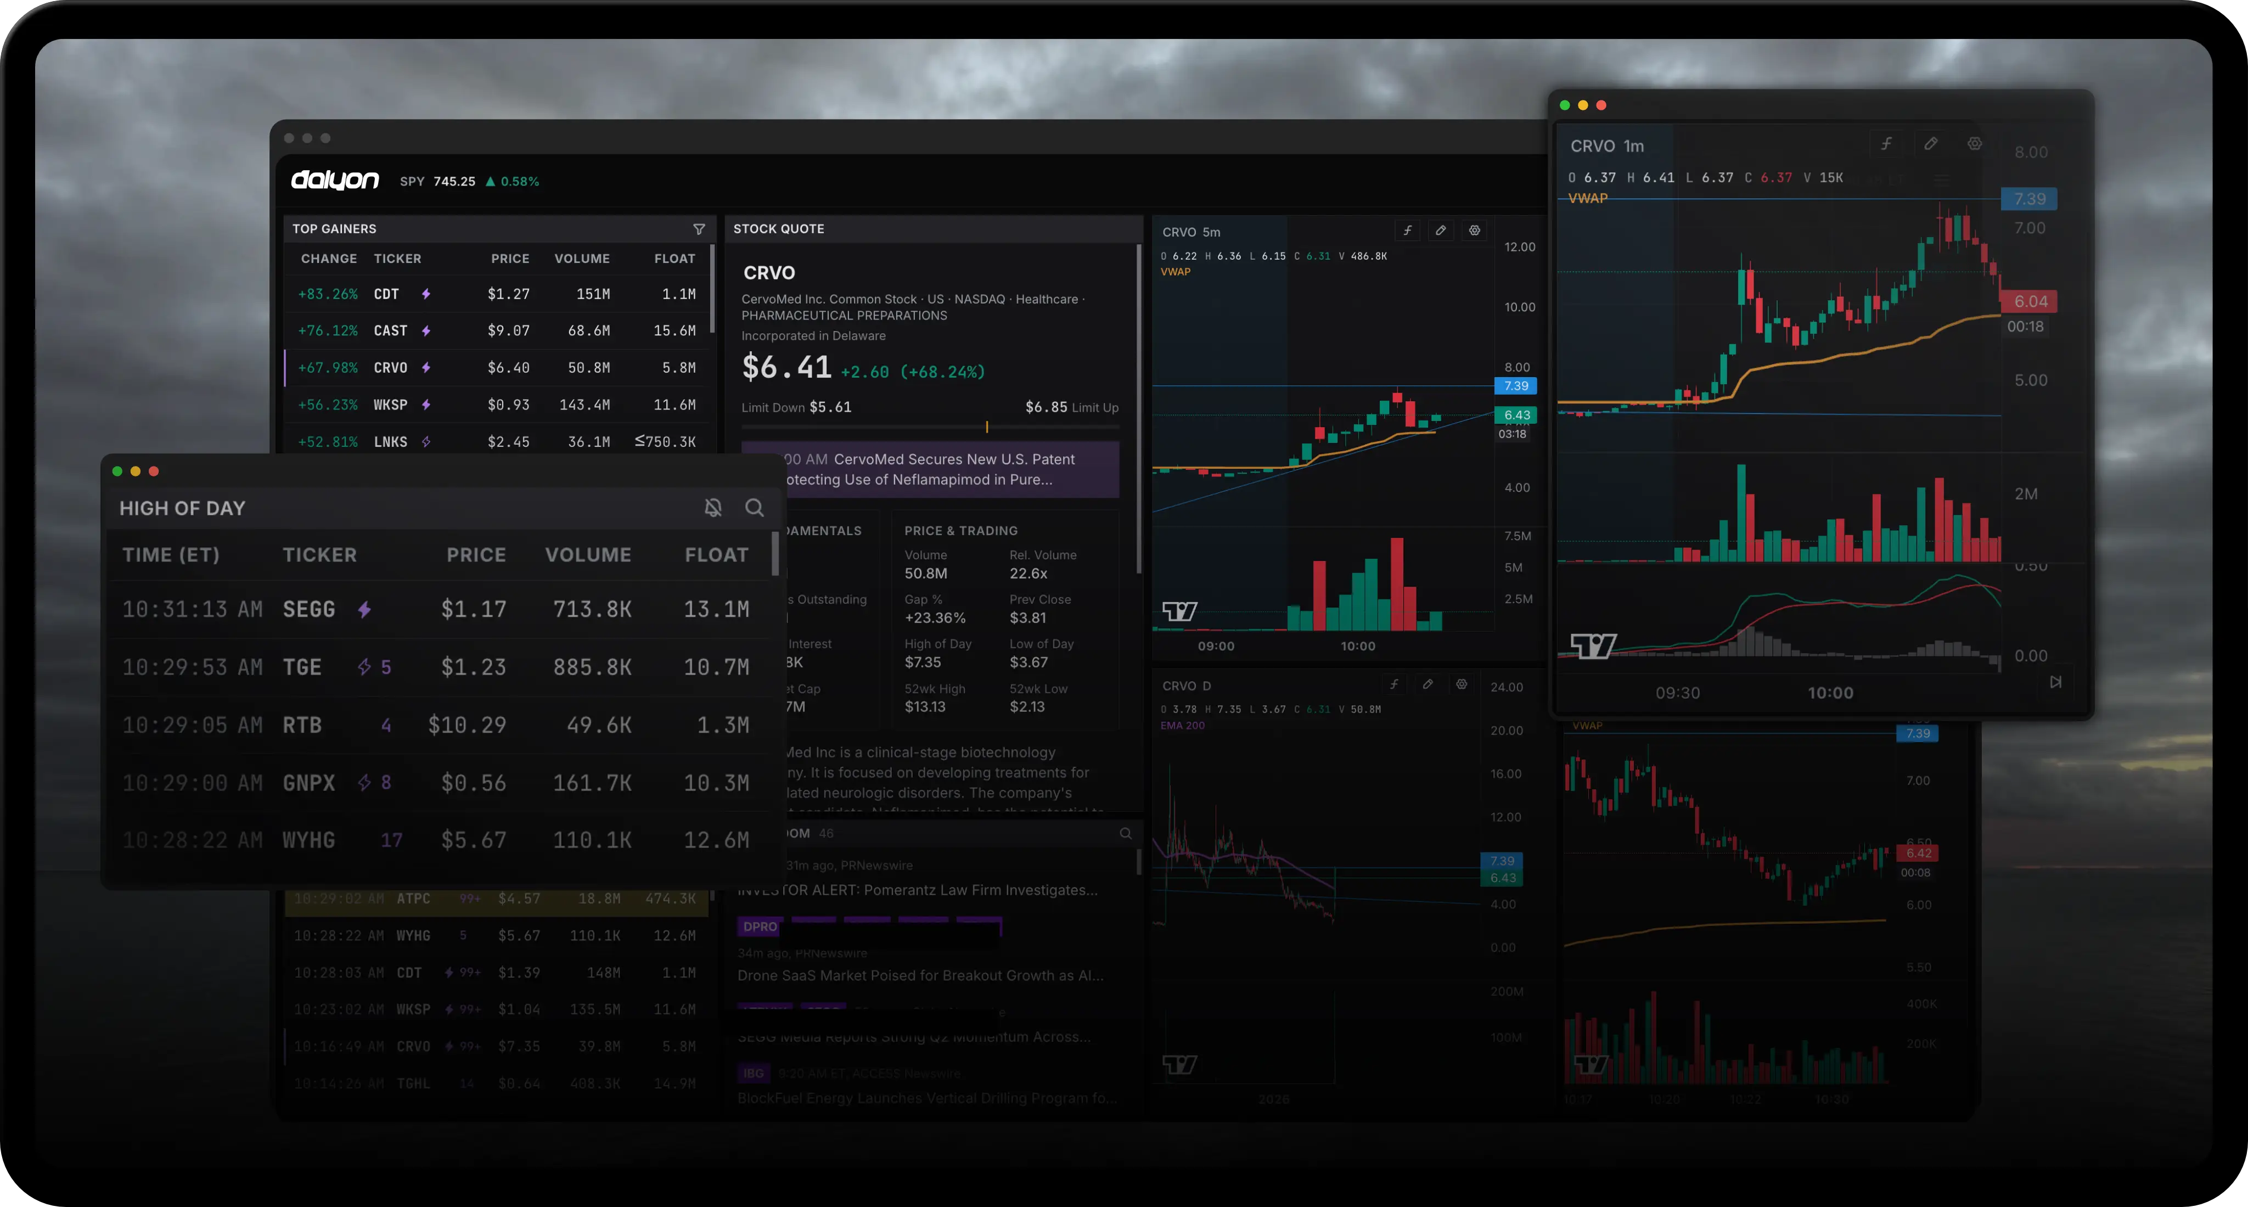This screenshot has height=1207, width=2248.
Task: Click the lightning icon in GNPX row
Action: click(x=365, y=782)
